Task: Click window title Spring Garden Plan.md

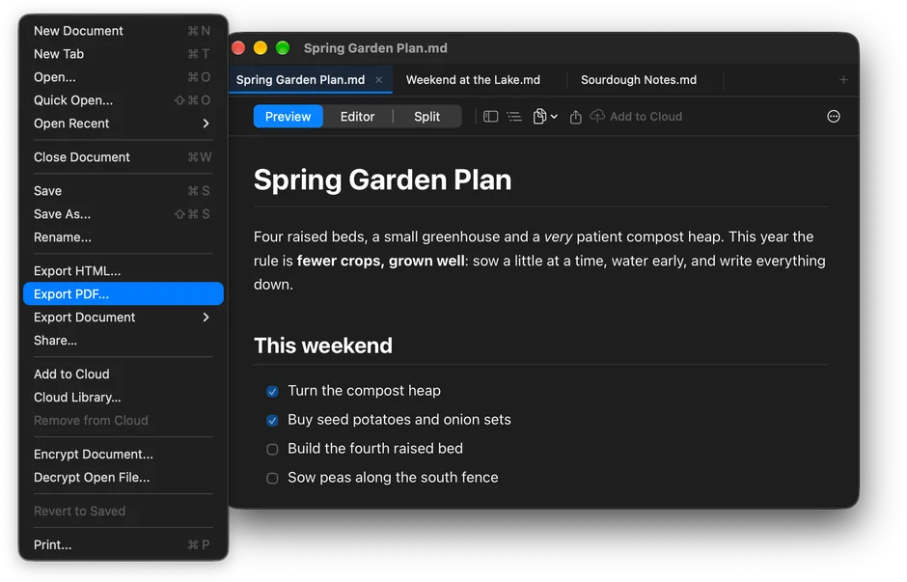Action: click(375, 48)
